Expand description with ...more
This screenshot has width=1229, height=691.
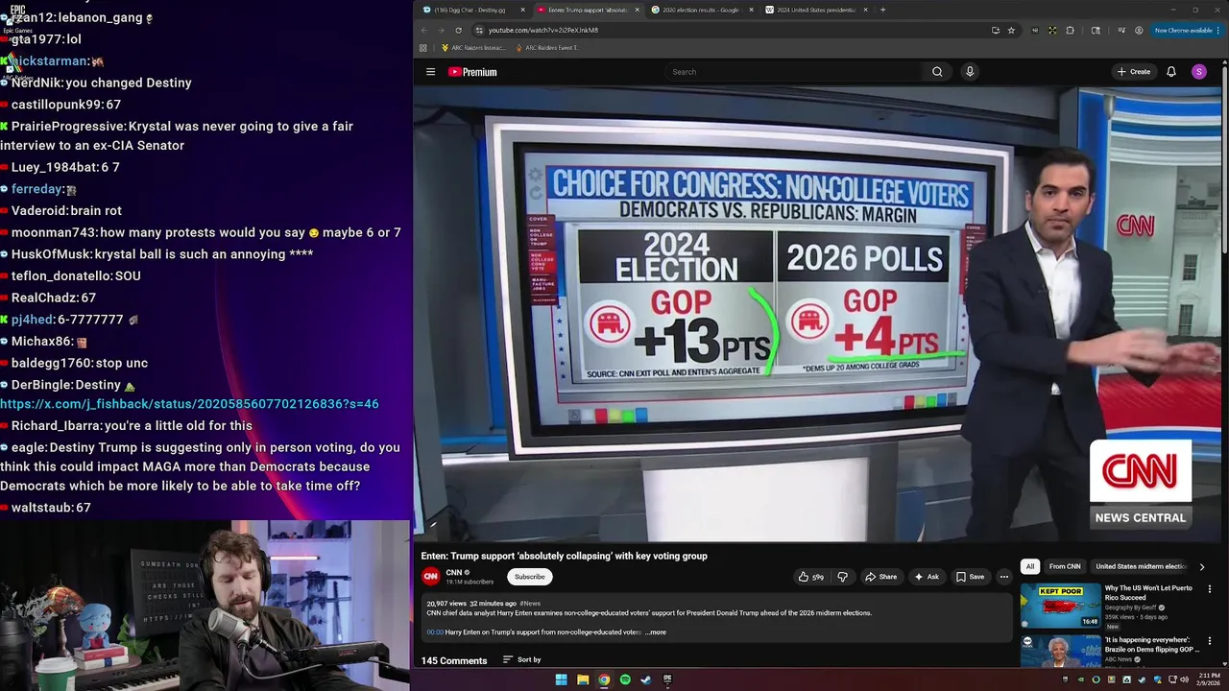pyautogui.click(x=656, y=632)
